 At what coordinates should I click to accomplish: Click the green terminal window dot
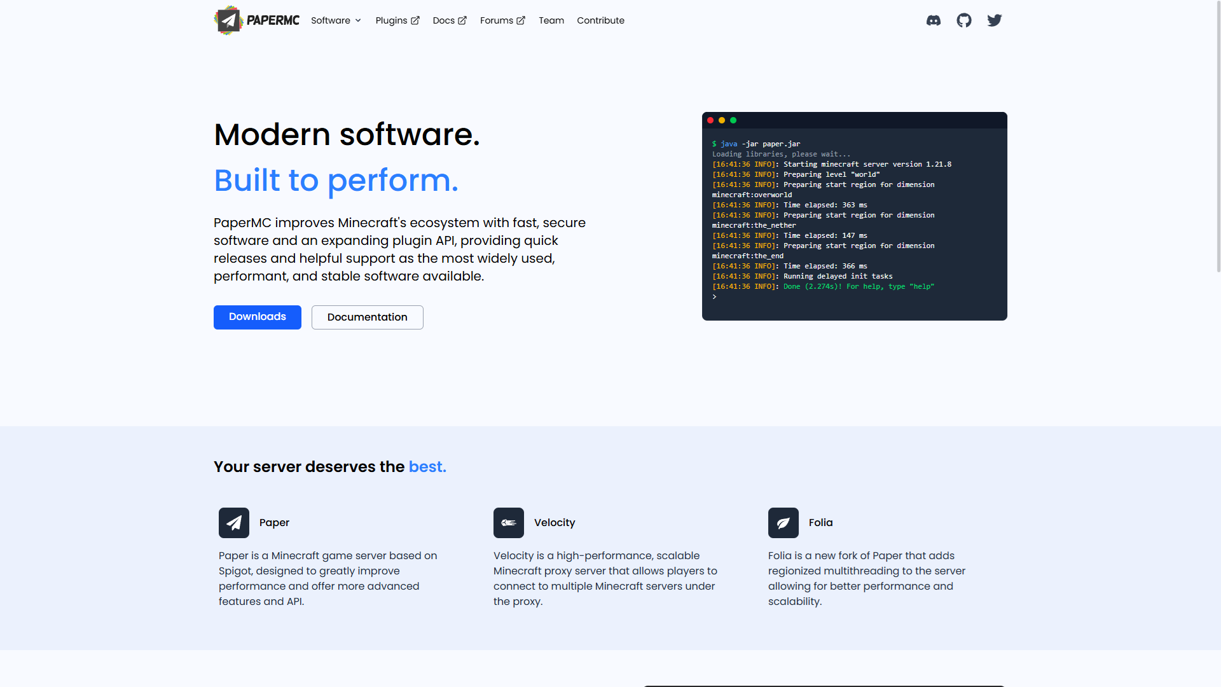(x=733, y=120)
